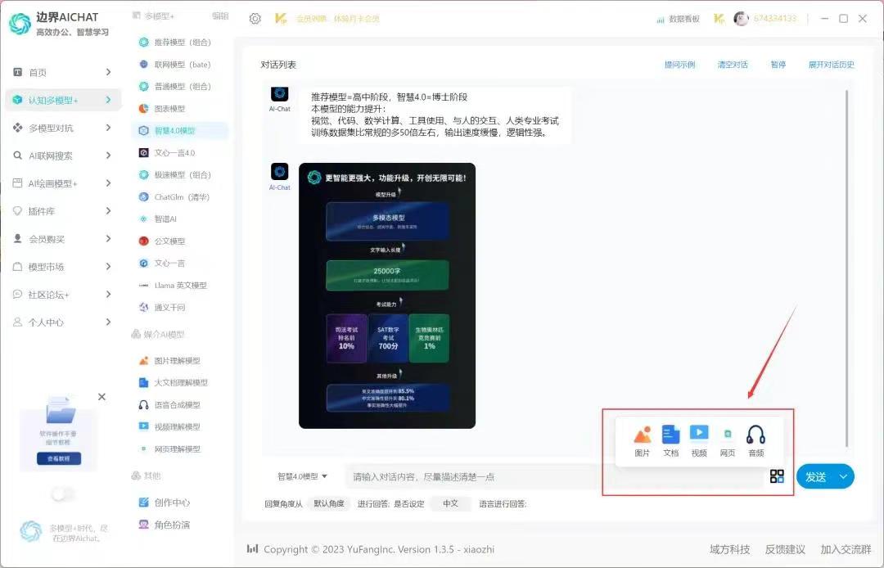Open 个人中心 in sidebar
This screenshot has height=568, width=884.
click(62, 322)
